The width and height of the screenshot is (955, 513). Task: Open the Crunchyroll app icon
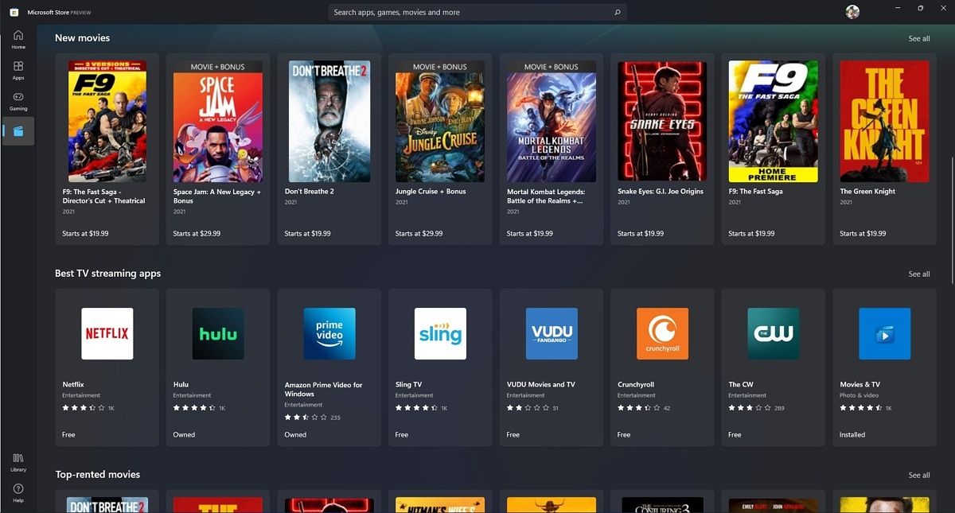[662, 333]
